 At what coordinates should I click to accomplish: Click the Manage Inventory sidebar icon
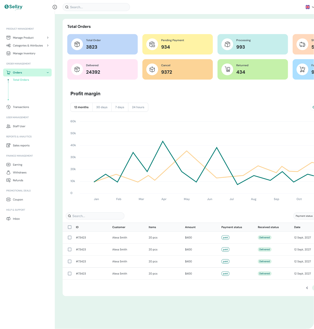(8, 53)
